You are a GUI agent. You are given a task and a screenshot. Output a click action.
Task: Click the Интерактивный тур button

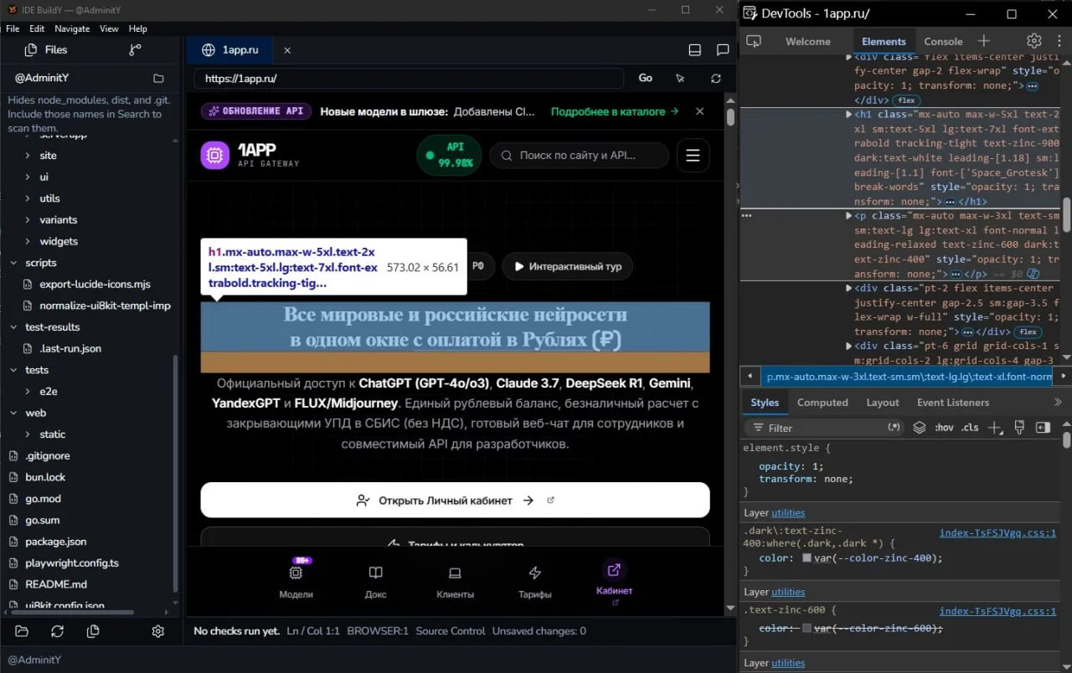point(568,267)
